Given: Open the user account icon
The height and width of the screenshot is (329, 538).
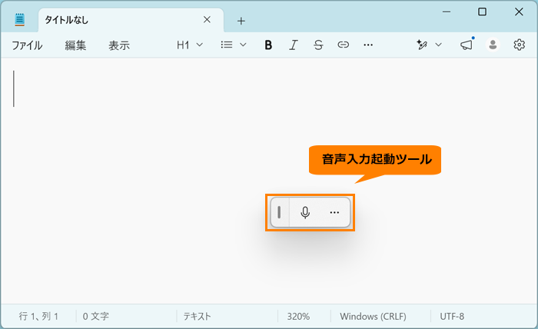Looking at the screenshot, I should pos(493,45).
